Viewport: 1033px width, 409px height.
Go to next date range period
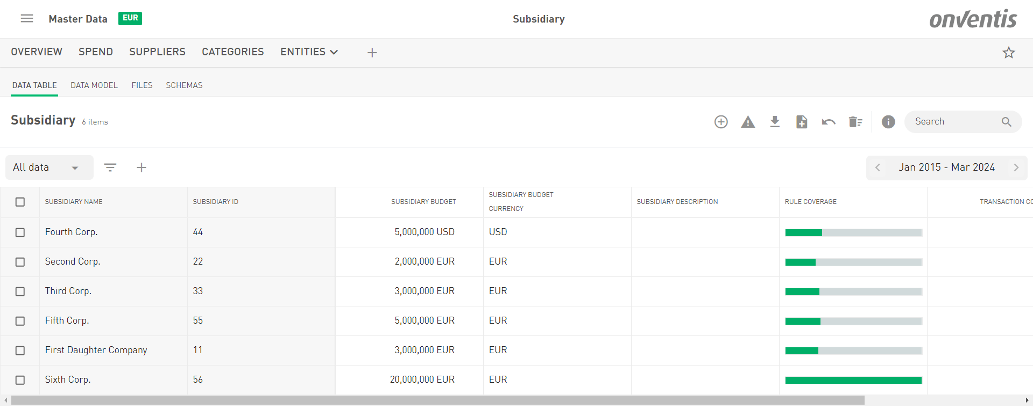(1016, 167)
